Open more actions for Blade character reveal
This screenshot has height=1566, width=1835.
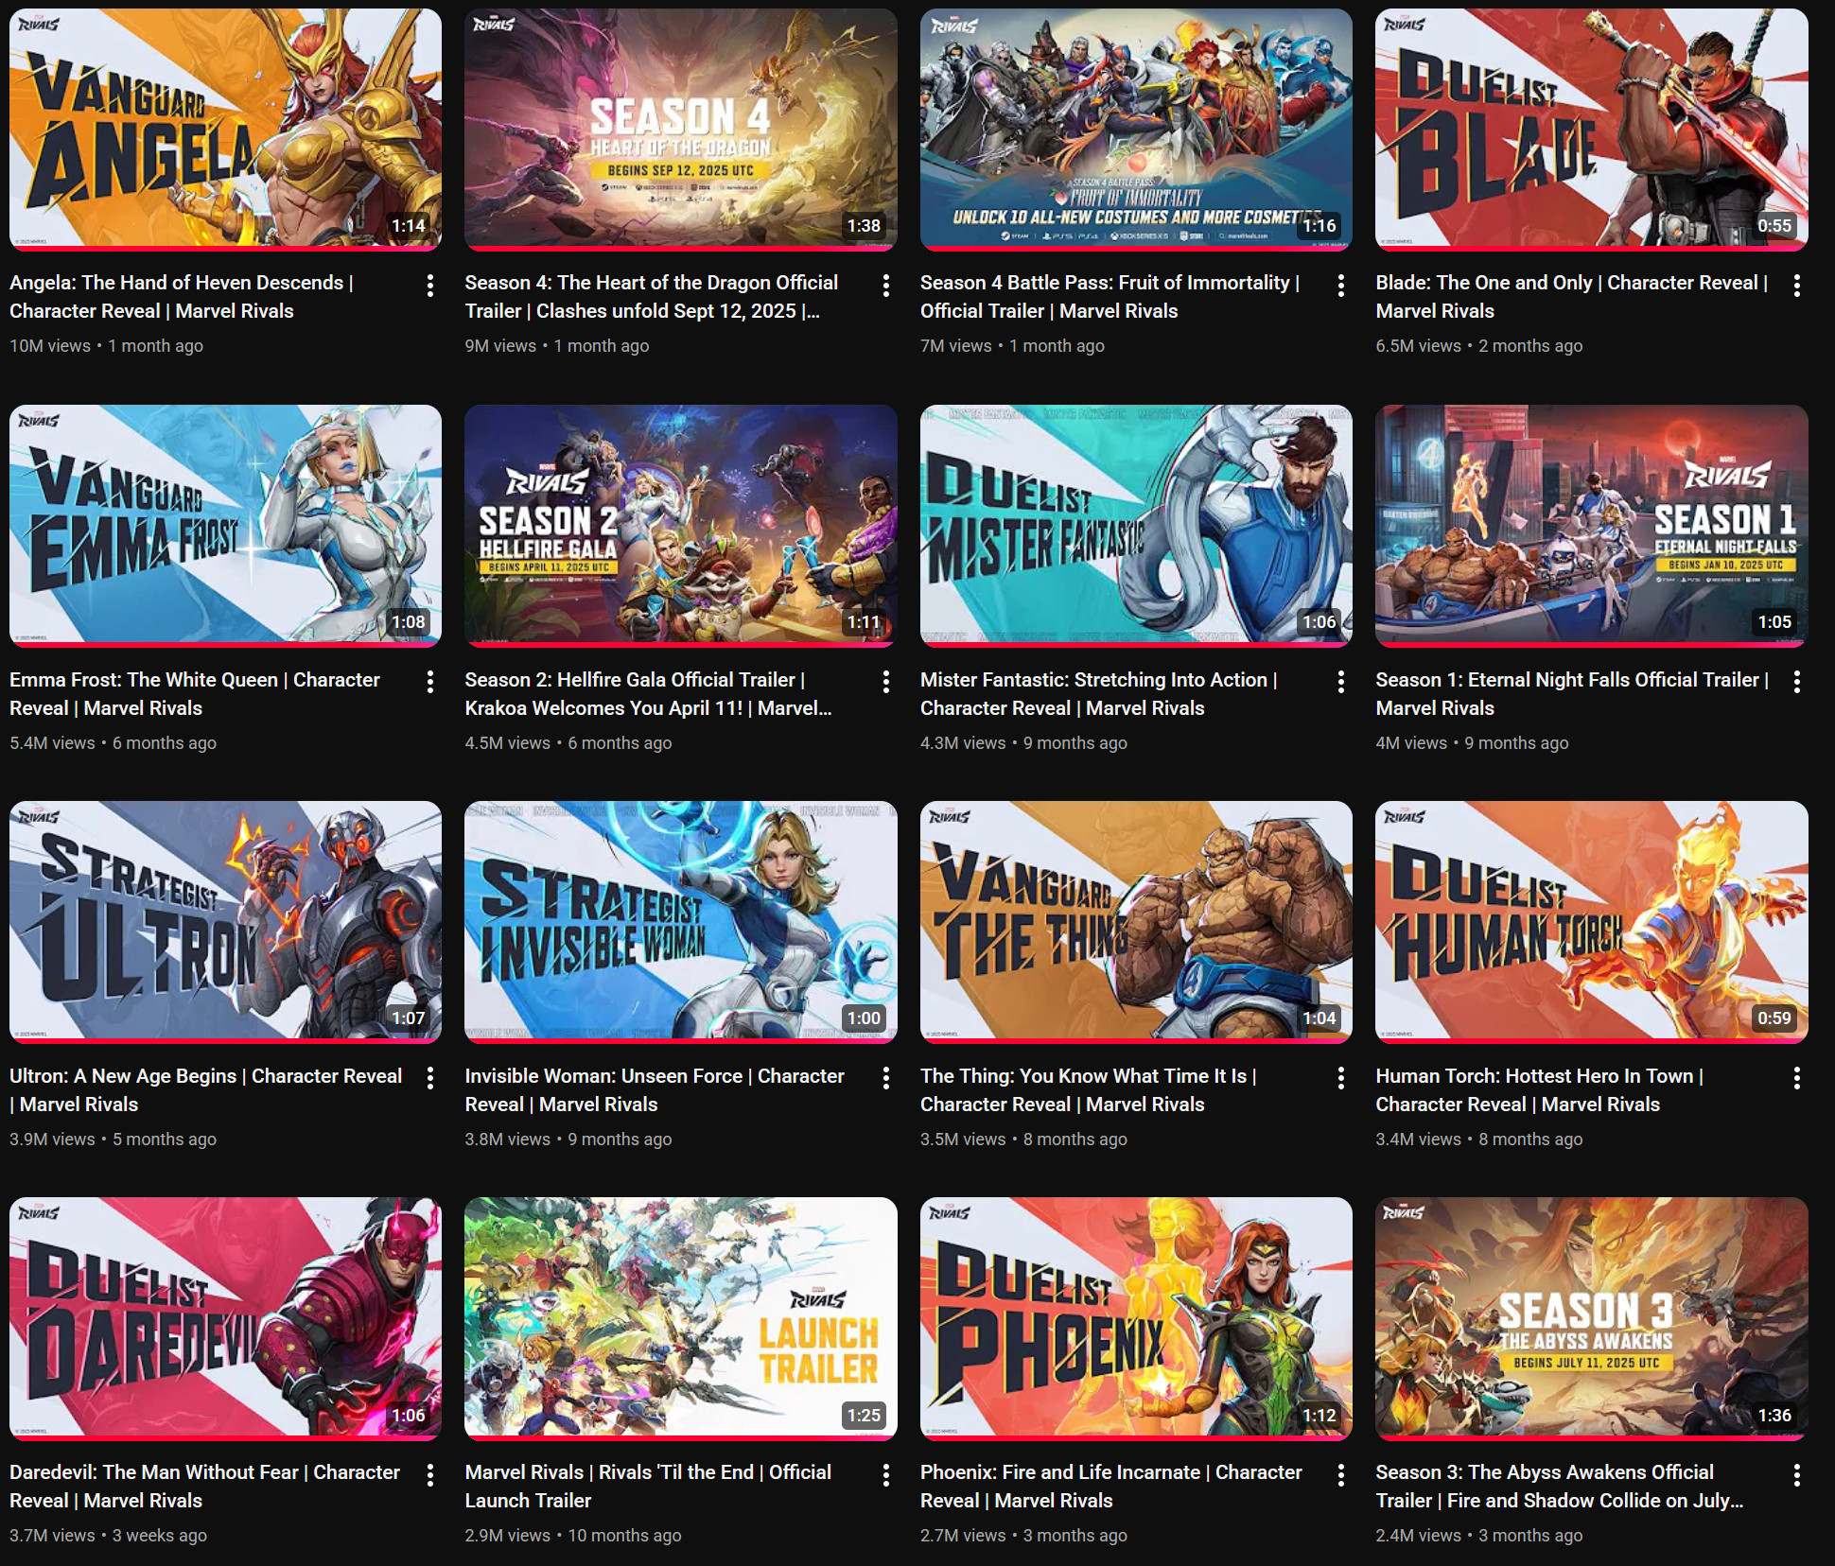tap(1796, 286)
